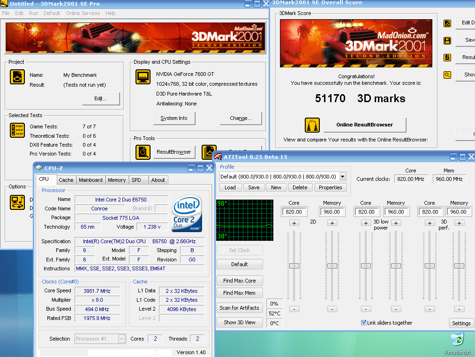475x357 pixels.
Task: Click the 3D perf. Memory slider handle
Action: coord(459,266)
